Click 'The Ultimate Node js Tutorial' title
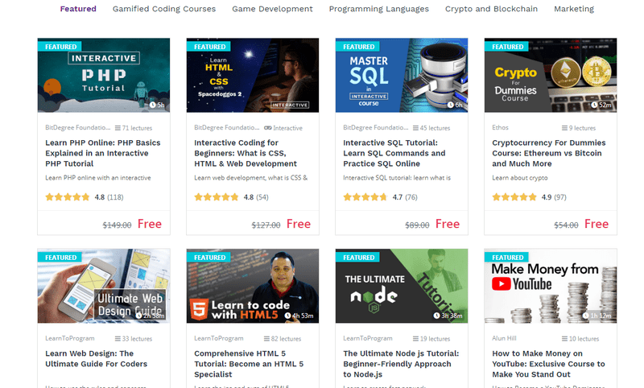 401,364
